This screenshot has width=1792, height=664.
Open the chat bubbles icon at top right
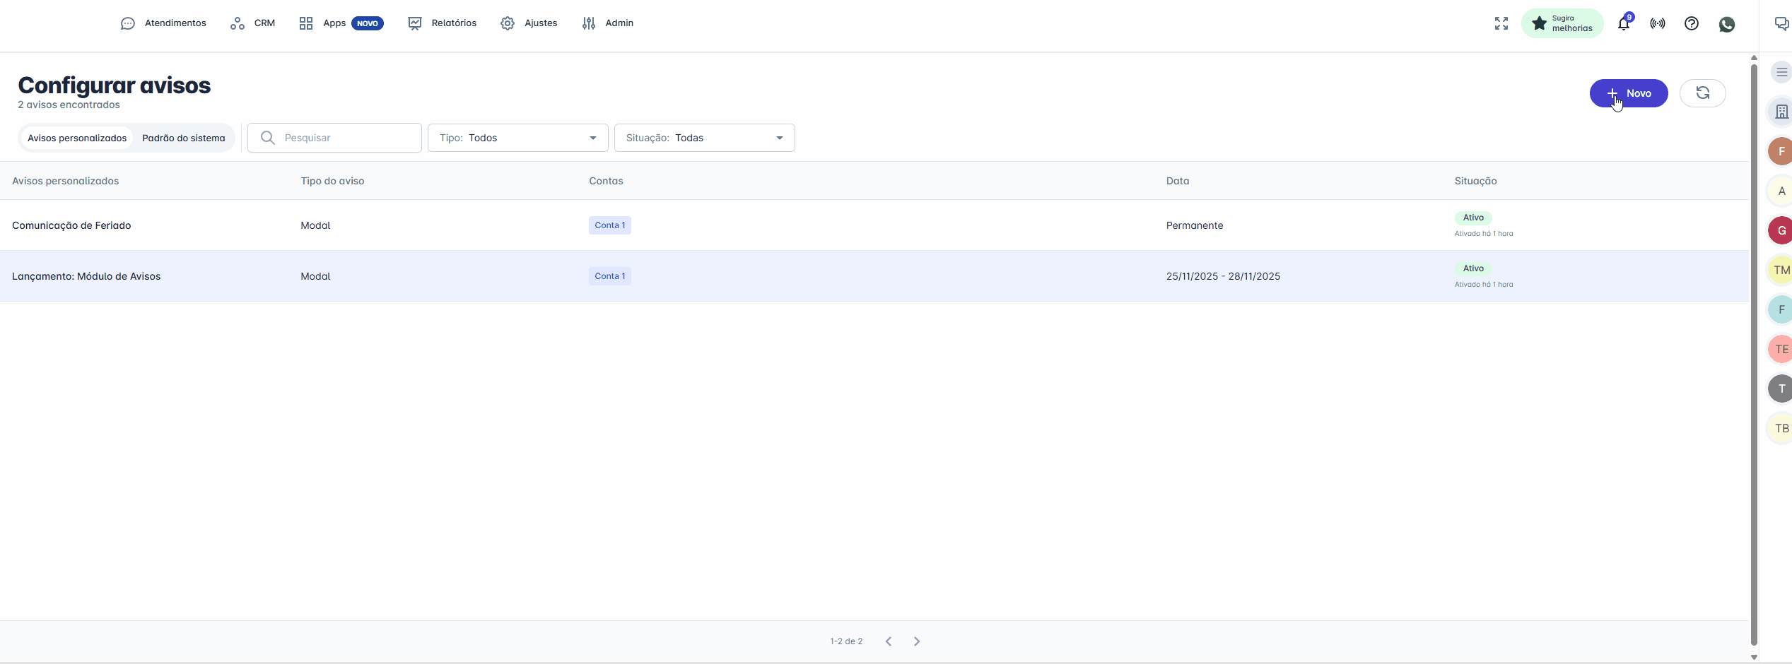click(1781, 23)
